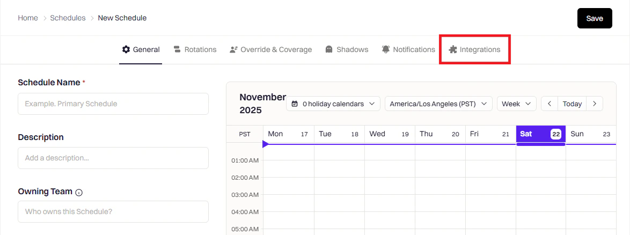Go to Home breadcrumb
The width and height of the screenshot is (630, 235).
28,18
